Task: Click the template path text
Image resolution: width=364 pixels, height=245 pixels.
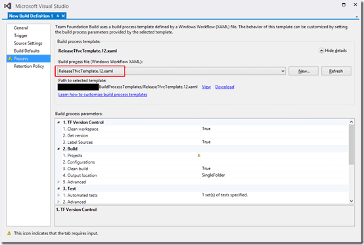Action: point(148,87)
